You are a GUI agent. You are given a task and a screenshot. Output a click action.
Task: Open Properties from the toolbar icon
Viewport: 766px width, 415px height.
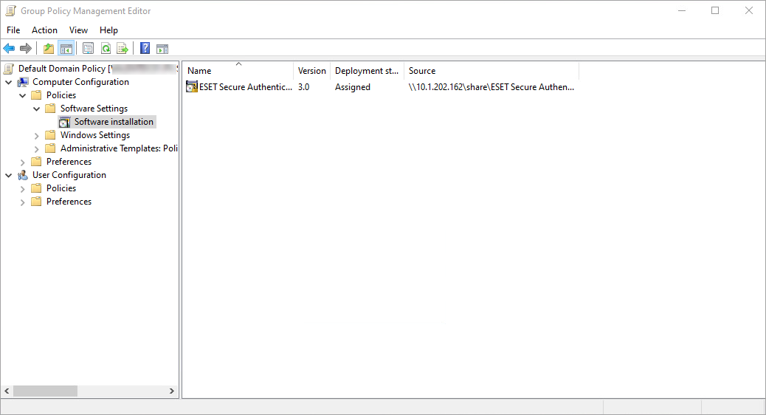tap(88, 49)
